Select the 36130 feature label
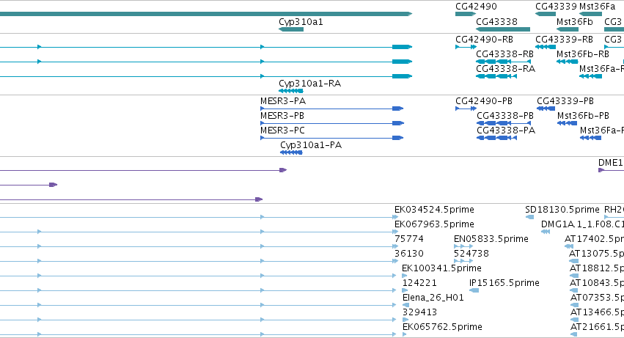The height and width of the screenshot is (338, 624). point(408,254)
